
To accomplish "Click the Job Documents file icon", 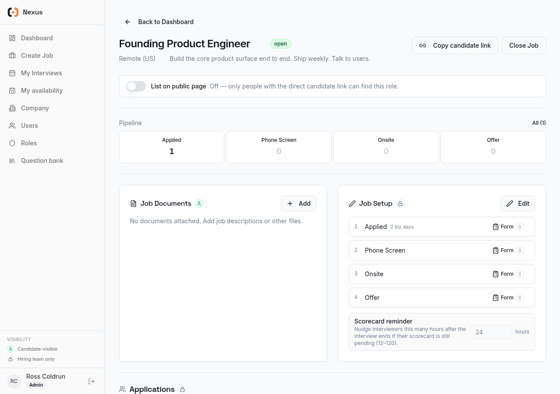I will (133, 204).
